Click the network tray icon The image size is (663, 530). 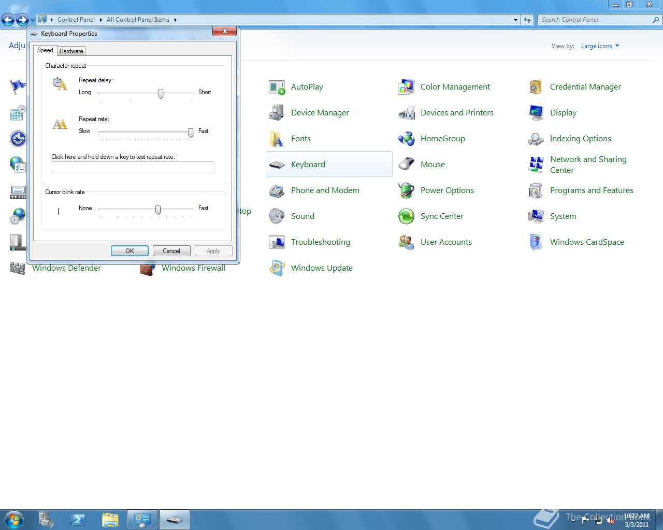(598, 520)
